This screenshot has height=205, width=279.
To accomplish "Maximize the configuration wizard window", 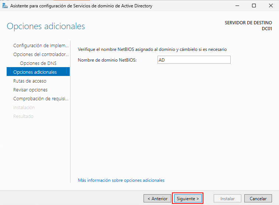I will pyautogui.click(x=254, y=6).
